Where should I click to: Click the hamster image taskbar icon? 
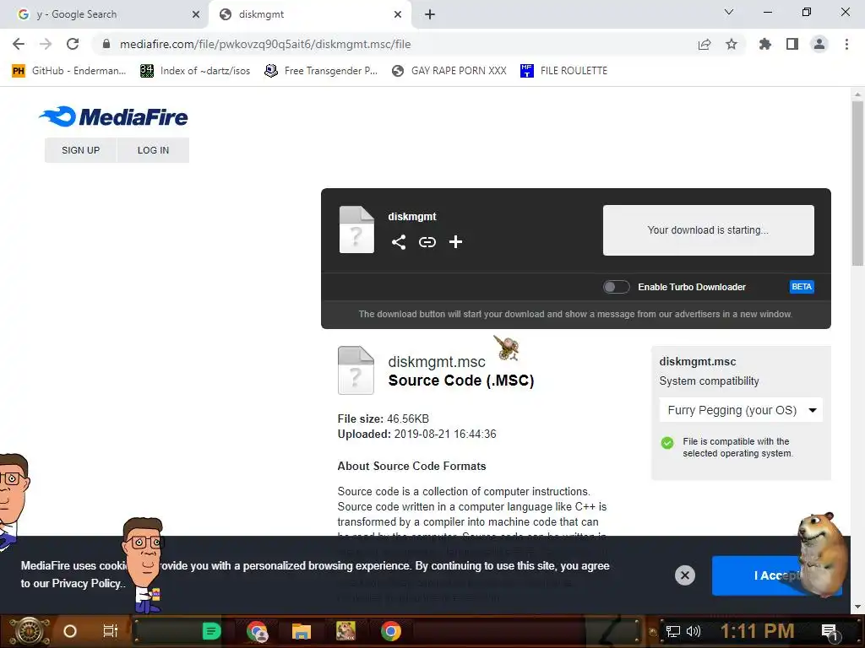[345, 631]
